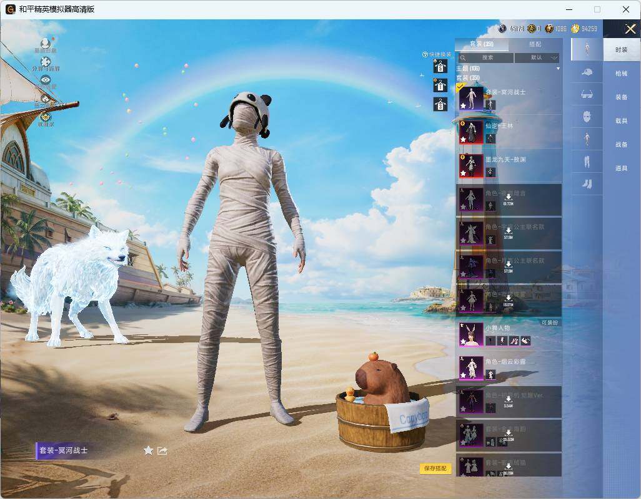The image size is (641, 499).
Task: Click the 套装-冥河战士 name label
Action: pyautogui.click(x=63, y=450)
